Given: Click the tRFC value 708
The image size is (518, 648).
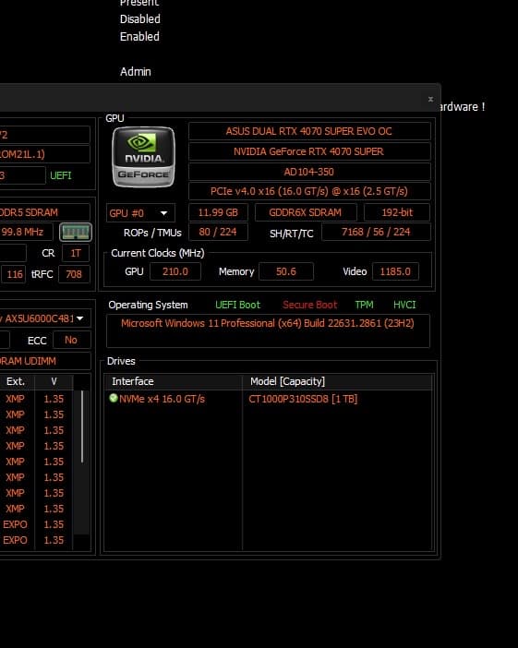Looking at the screenshot, I should 74,274.
